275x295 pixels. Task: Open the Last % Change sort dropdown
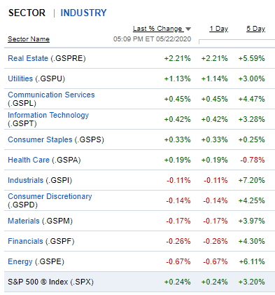pos(162,29)
